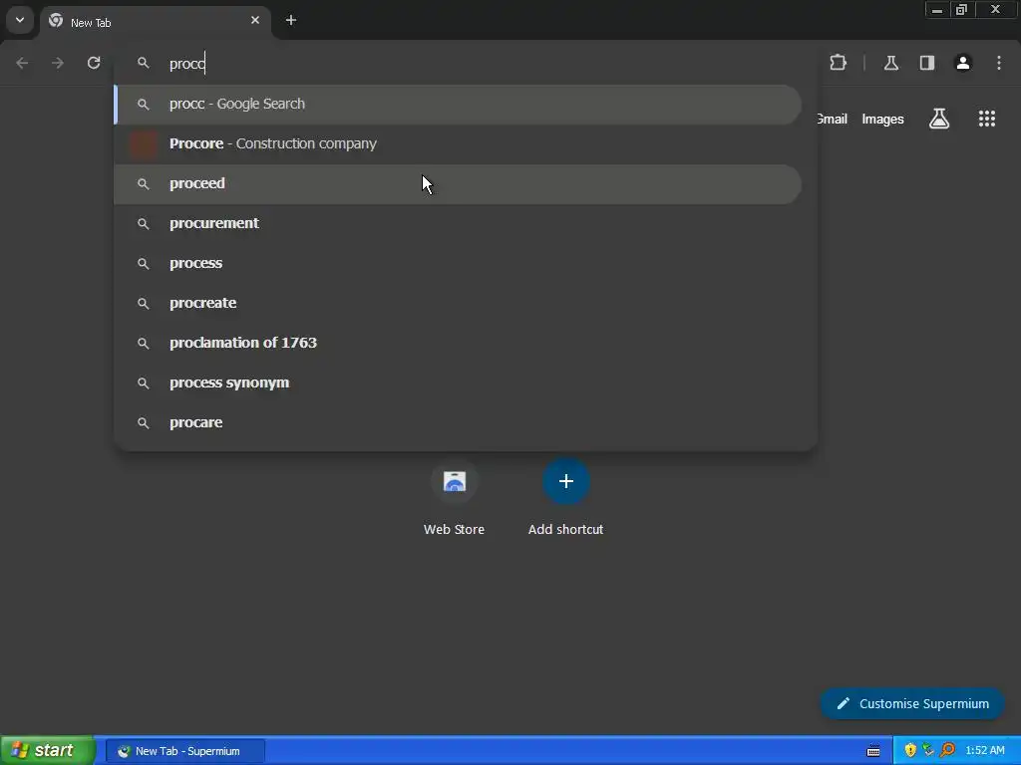Open the Windows start menu
This screenshot has height=765, width=1021.
[47, 750]
